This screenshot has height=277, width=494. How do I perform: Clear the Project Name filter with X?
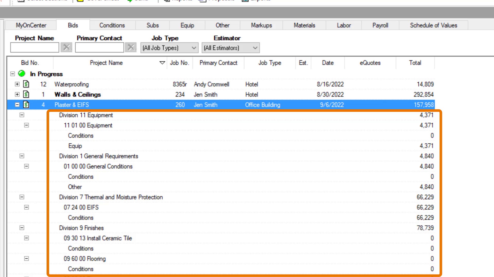click(66, 47)
